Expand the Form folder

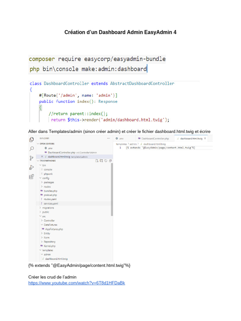pyautogui.click(x=42, y=238)
